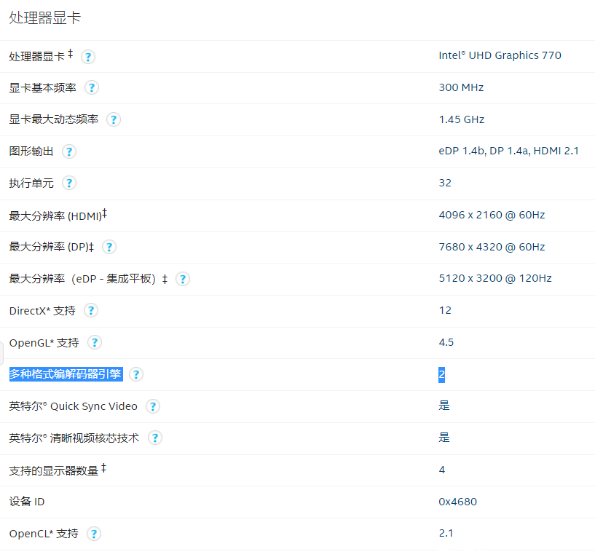Screen dimensions: 595x557
Task: Click the DirectX* 支持 label
Action: click(42, 311)
